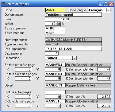Click Y field under Clôture entre pages
The height and width of the screenshot is (112, 115).
coord(53,97)
